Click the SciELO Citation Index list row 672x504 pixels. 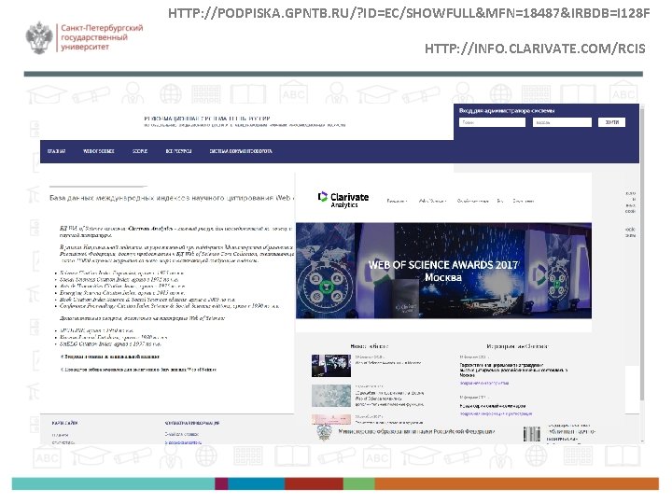tap(110, 343)
